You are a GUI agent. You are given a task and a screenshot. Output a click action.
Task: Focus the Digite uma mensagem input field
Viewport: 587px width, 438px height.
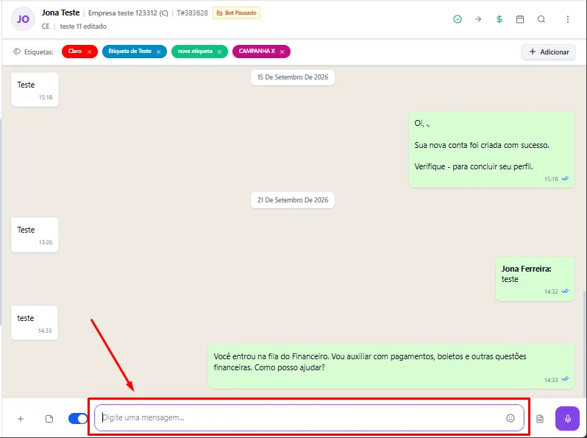pos(309,417)
